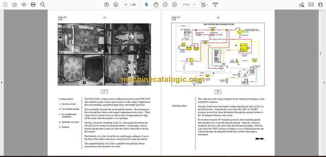Send the file by email

[x=311, y=5]
